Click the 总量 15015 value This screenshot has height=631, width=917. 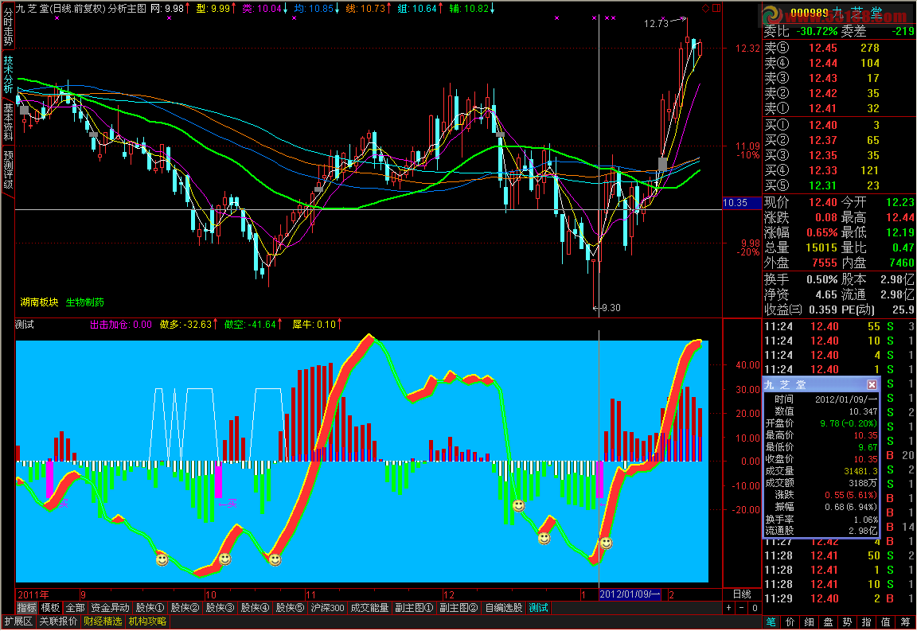coord(821,248)
